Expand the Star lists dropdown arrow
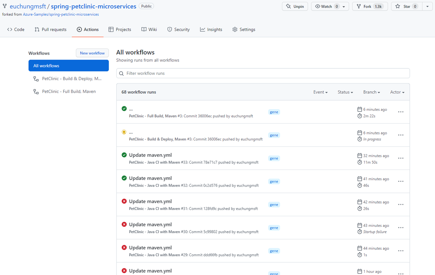 click(x=427, y=6)
